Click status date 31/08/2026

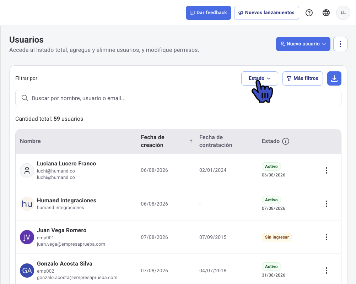[273, 275]
